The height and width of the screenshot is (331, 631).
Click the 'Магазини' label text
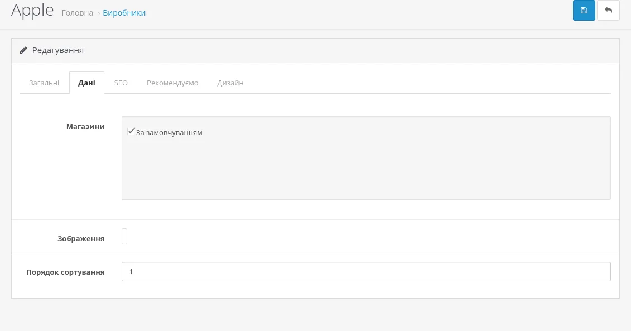(x=85, y=127)
